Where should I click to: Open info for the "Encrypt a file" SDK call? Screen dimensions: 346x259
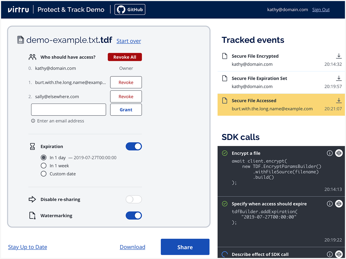coord(330,153)
